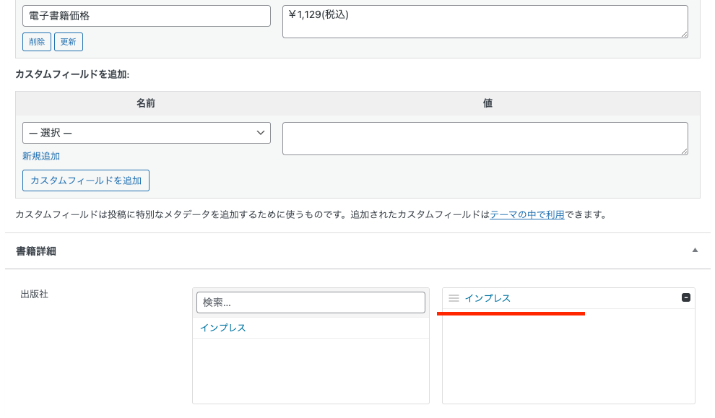
Task: Click インプレス in the selected publishers box
Action: click(487, 298)
